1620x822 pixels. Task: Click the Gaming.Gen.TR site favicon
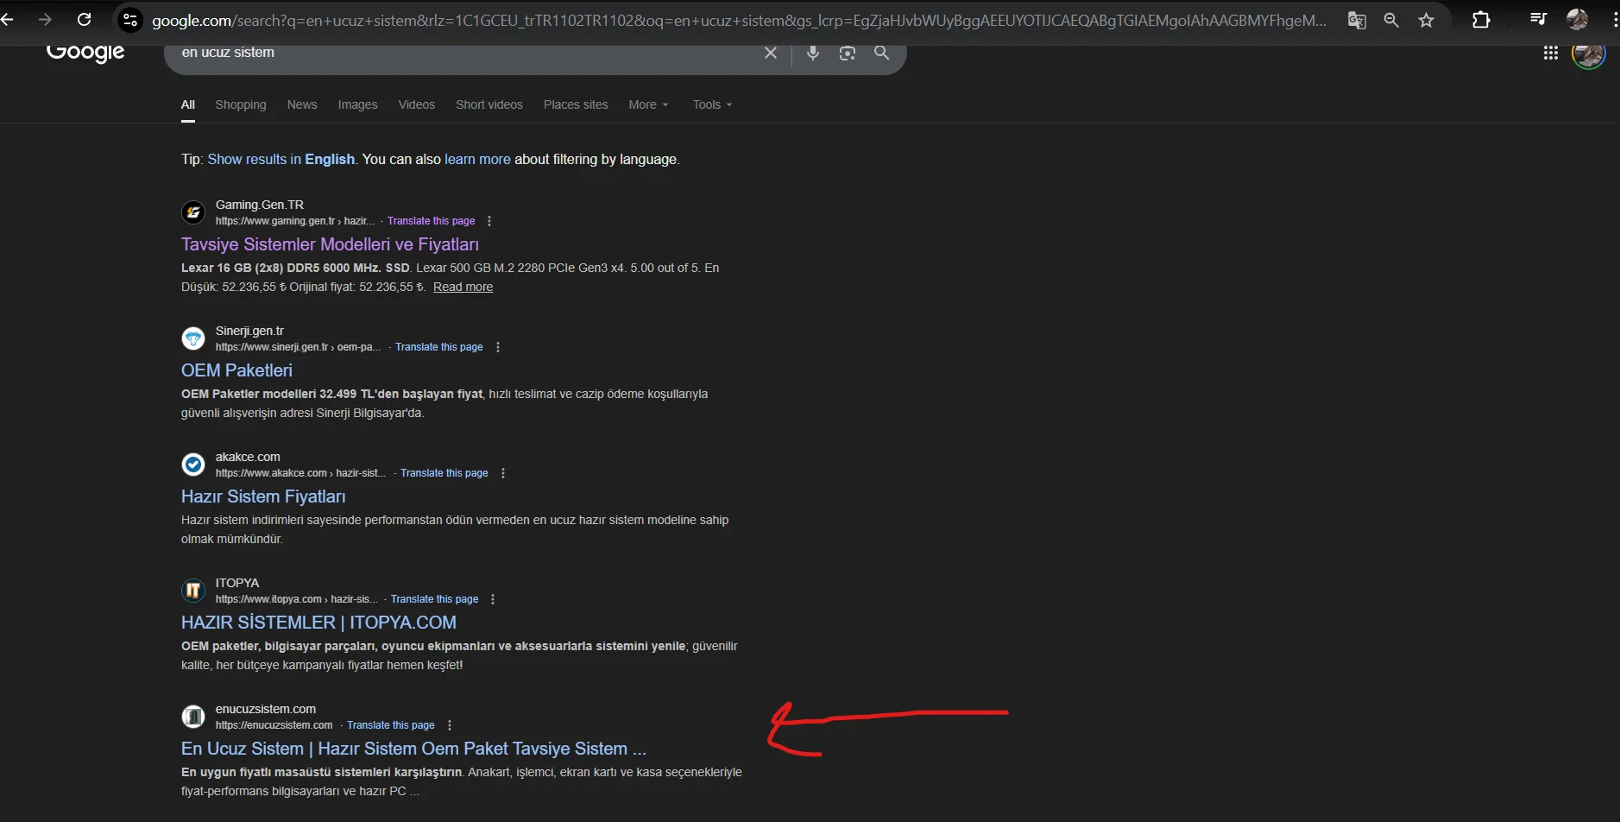point(193,212)
